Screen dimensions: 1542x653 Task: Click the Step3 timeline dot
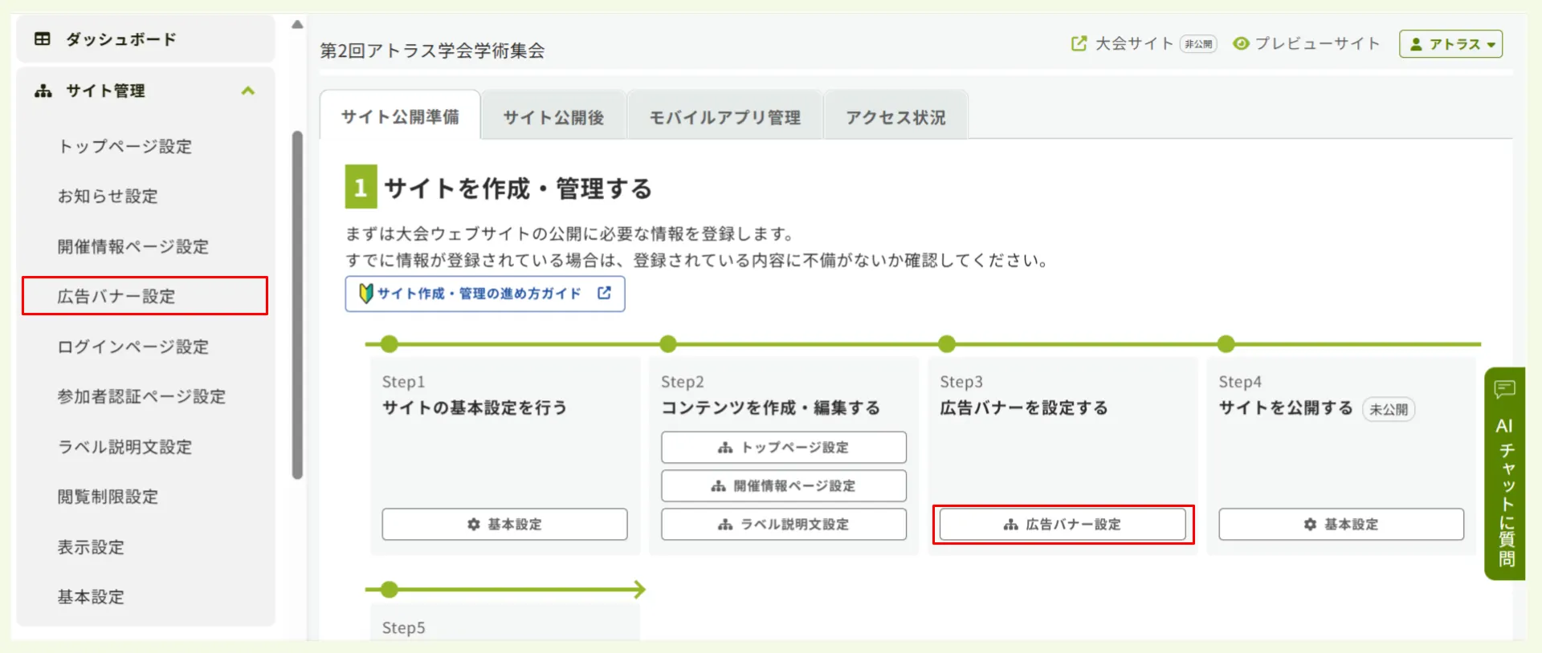(x=947, y=344)
